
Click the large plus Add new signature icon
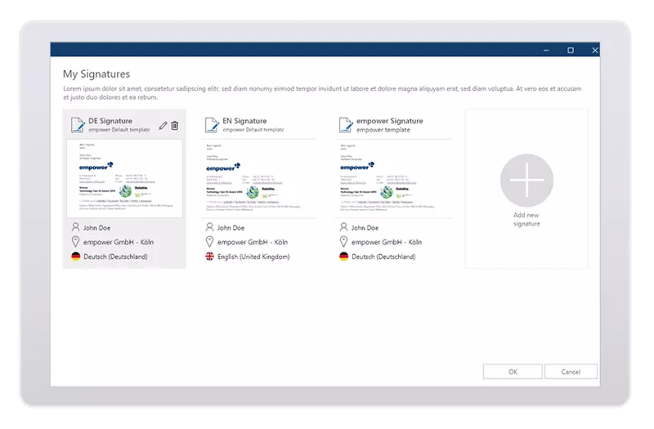point(526,180)
